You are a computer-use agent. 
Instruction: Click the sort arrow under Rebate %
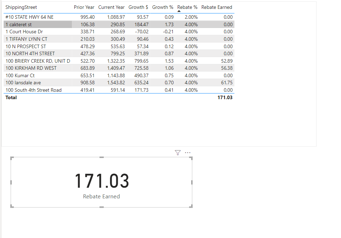(x=179, y=11)
